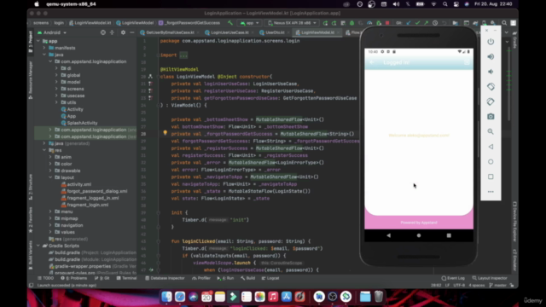Click the emulator sidebar Overview square icon
The image size is (546, 307).
[491, 177]
